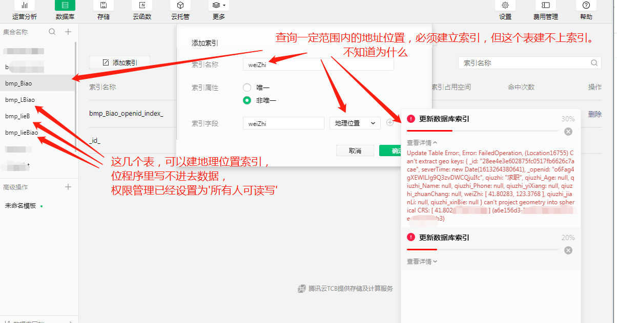Click the 索引名称 search box
Screen dimensions: 617x323
(529, 63)
